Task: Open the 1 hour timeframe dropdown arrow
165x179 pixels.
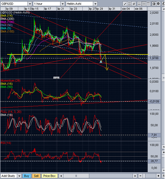Action: click(x=62, y=4)
